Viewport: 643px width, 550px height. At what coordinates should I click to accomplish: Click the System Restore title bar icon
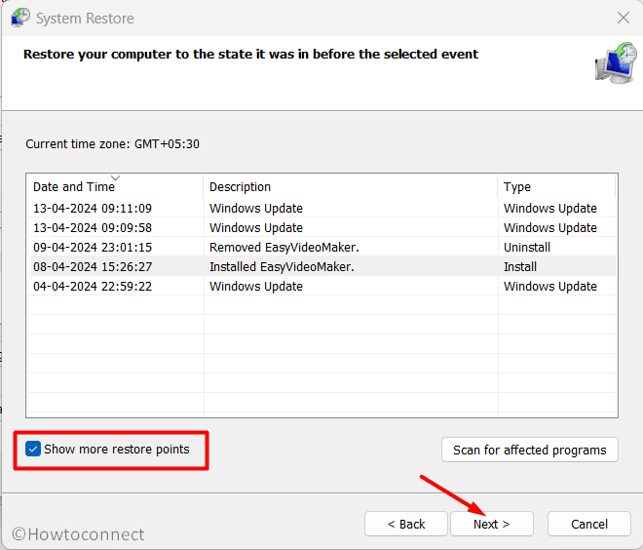click(x=19, y=18)
